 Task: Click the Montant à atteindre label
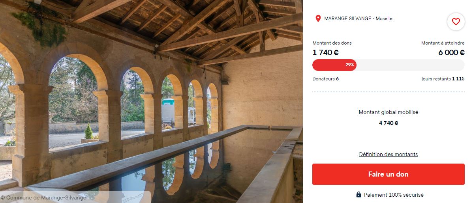point(443,43)
